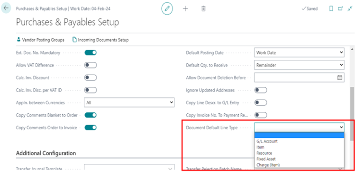Enable Copy Invoice No. To Payment toggle

pos(261,115)
